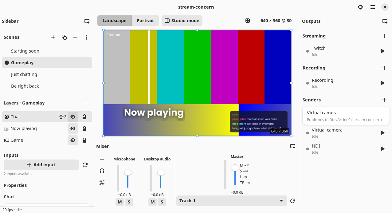This screenshot has width=392, height=213.
Task: Select the Just chatting scene
Action: [x=47, y=74]
